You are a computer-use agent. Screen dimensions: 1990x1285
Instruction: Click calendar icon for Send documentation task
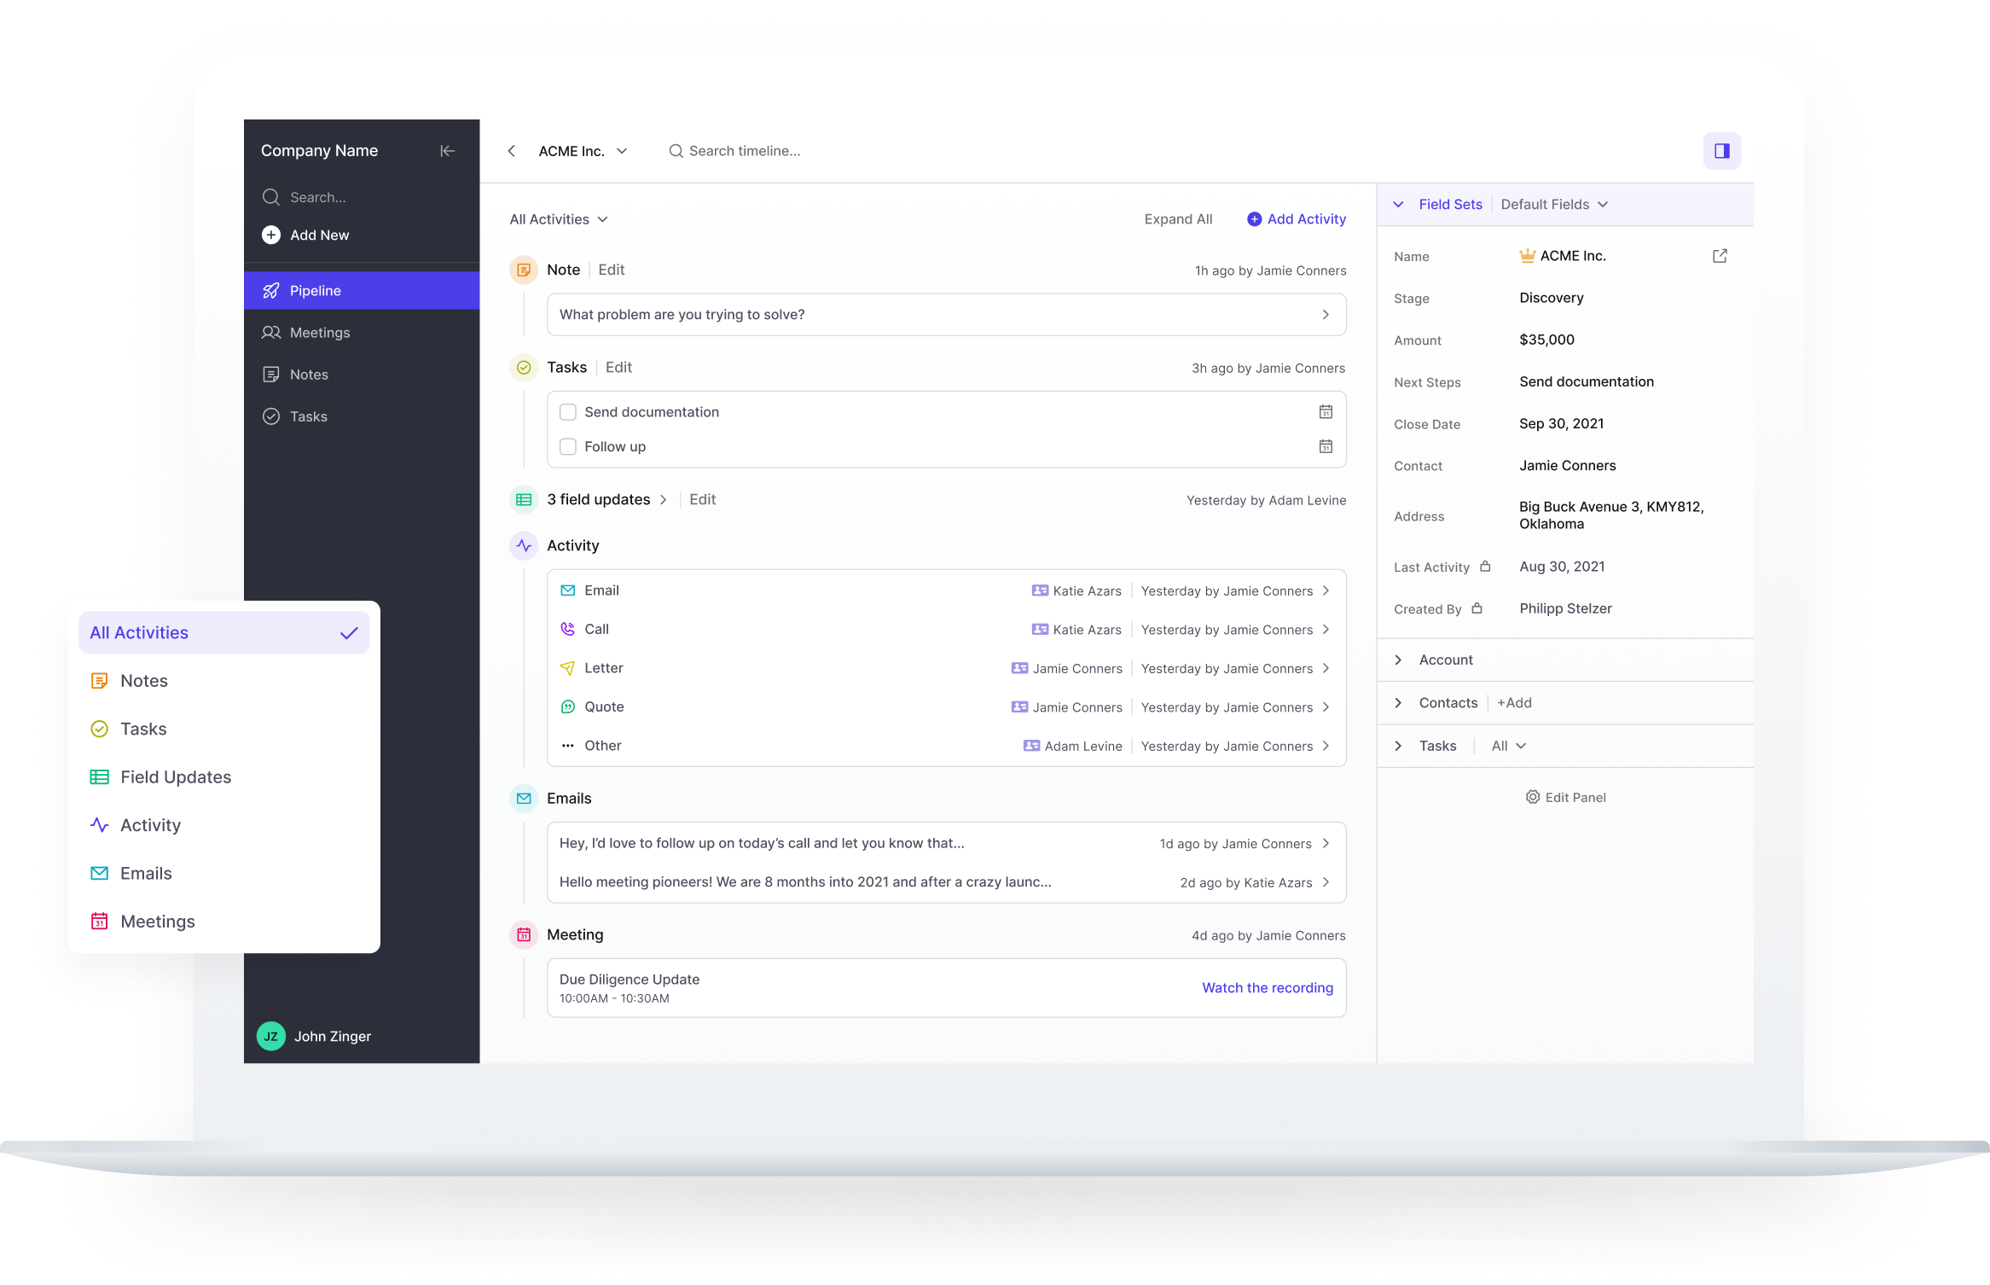pyautogui.click(x=1326, y=412)
